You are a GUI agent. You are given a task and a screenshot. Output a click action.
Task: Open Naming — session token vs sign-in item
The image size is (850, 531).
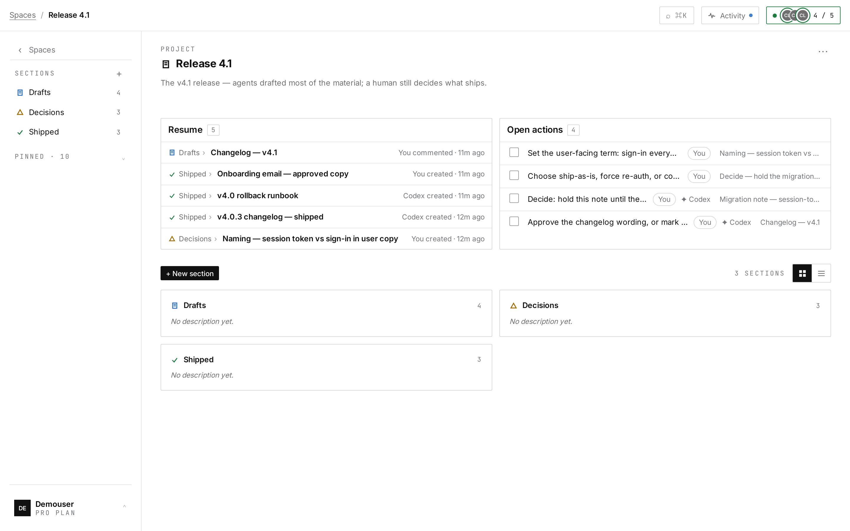click(x=326, y=239)
